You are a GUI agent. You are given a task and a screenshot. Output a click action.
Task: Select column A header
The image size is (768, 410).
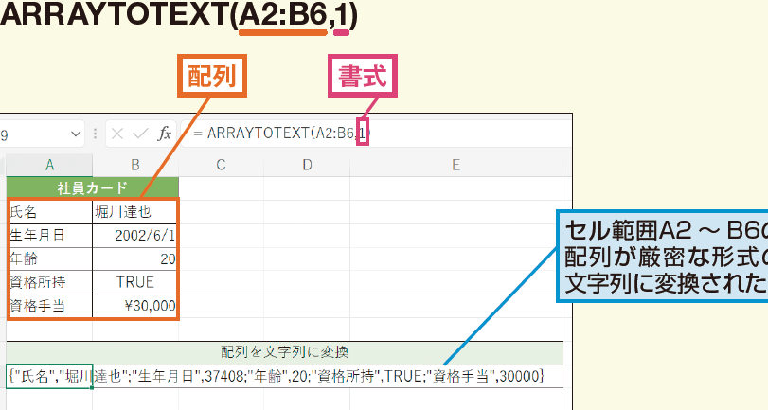coord(49,166)
